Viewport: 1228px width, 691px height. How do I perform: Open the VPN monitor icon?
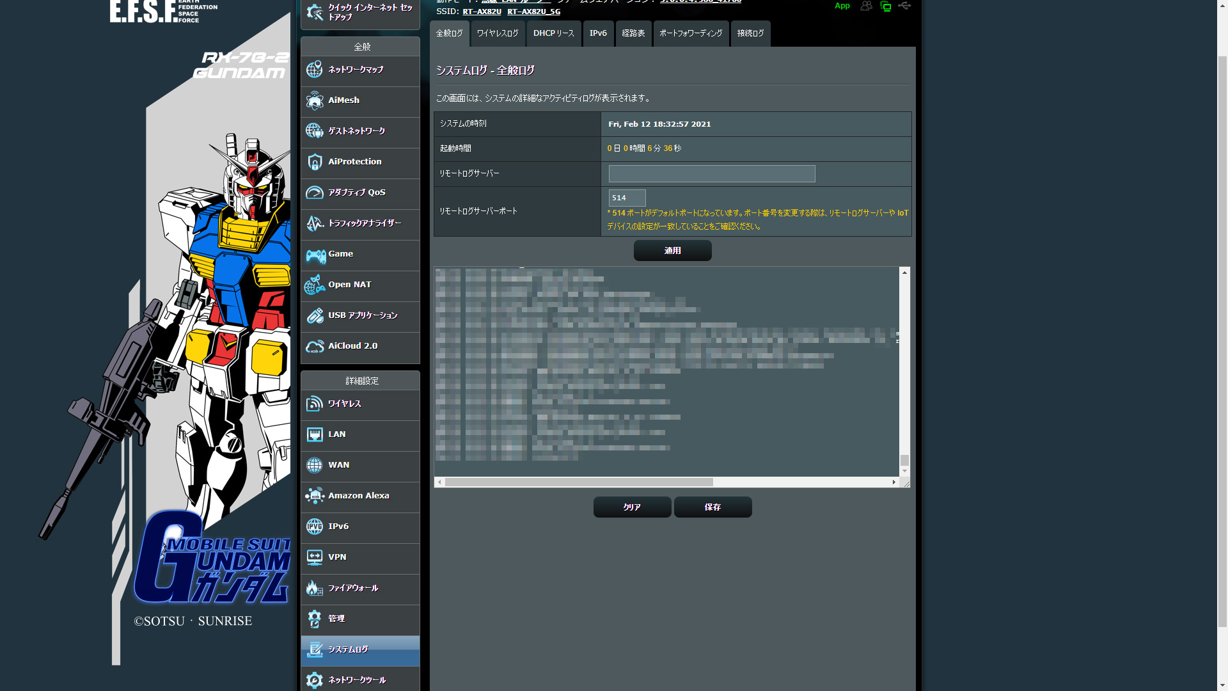pos(314,557)
